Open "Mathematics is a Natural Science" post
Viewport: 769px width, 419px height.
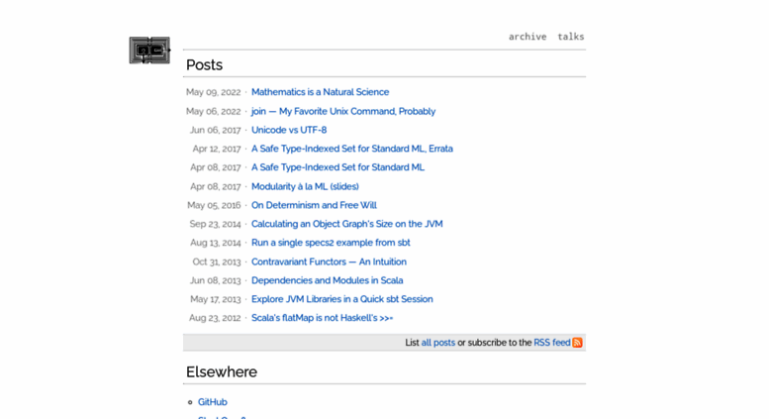coord(321,92)
